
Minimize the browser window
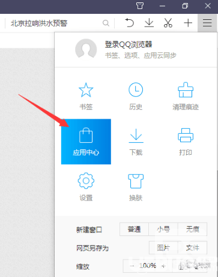pyautogui.click(x=162, y=6)
